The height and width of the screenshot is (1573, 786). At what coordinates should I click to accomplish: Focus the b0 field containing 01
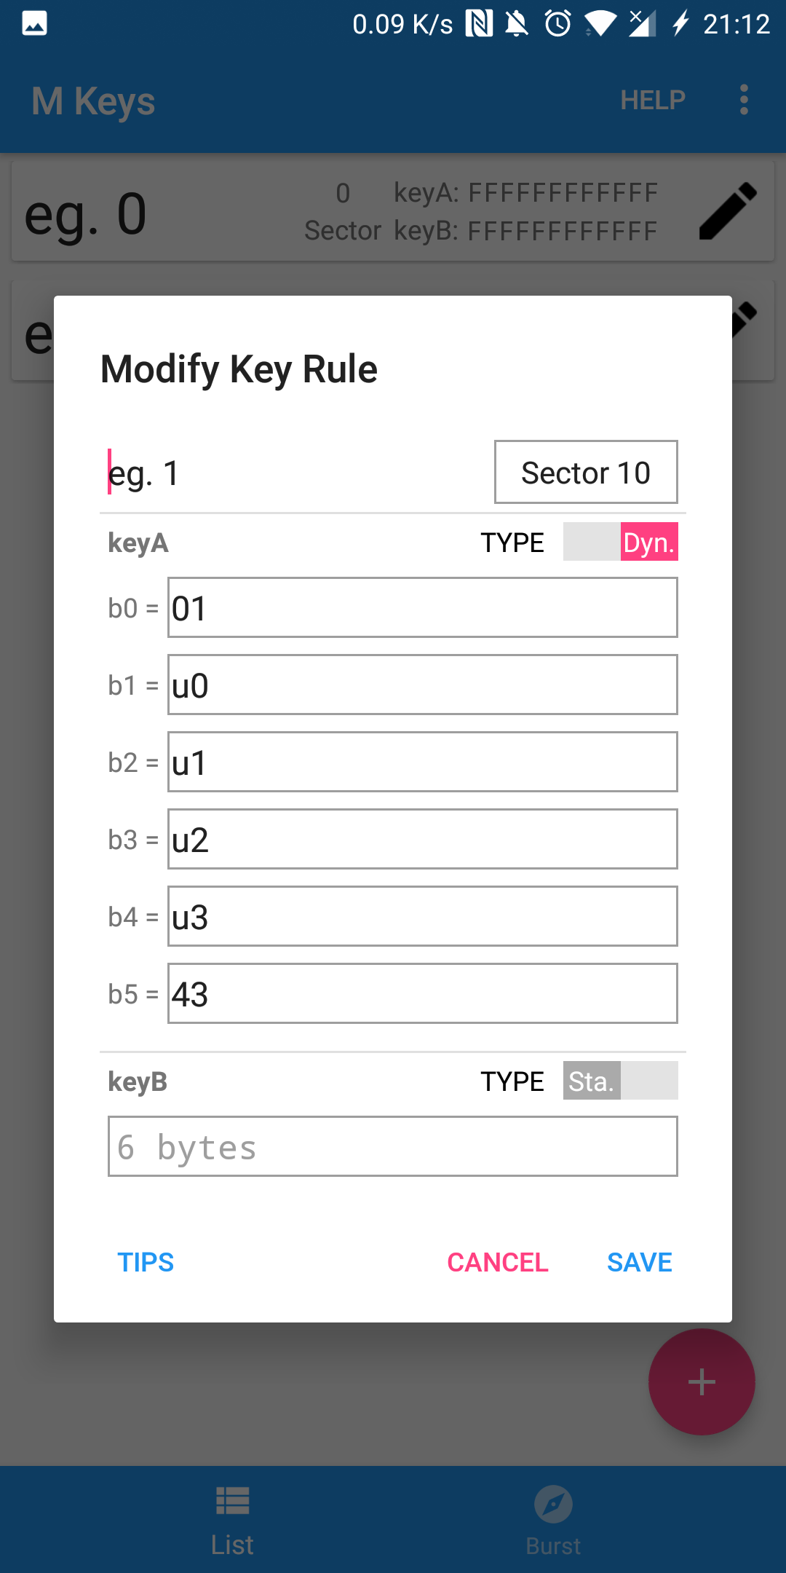[423, 607]
